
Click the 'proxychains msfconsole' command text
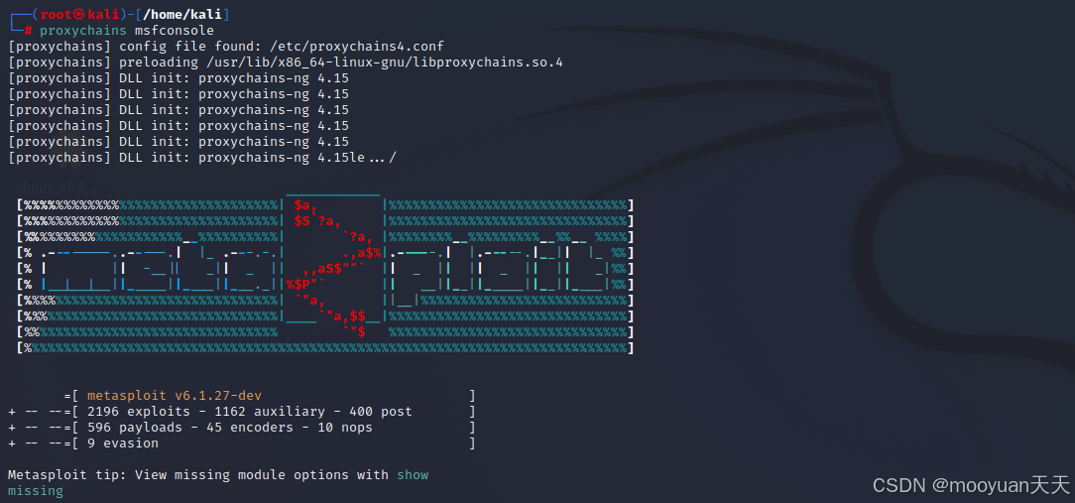(127, 30)
